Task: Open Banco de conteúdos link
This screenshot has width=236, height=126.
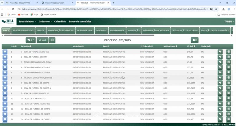Action: 80,22
